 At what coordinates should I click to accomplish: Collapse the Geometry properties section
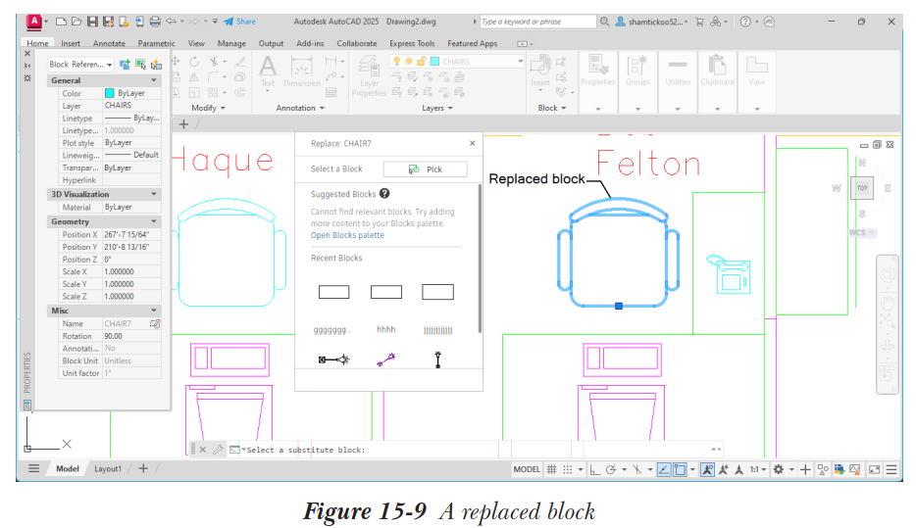154,221
